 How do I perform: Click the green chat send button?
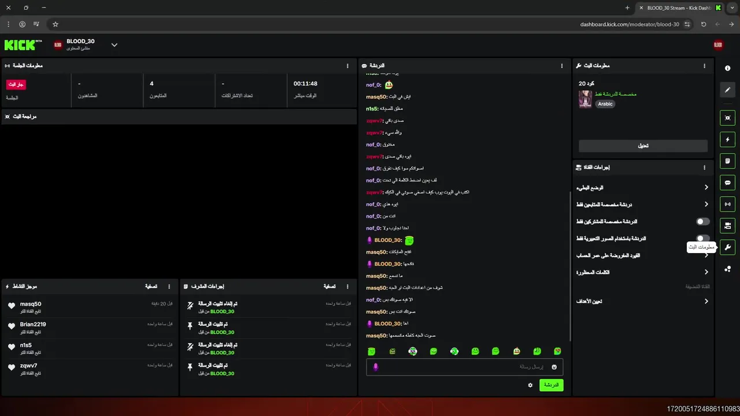point(551,385)
